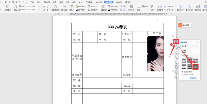The width and height of the screenshot is (207, 104).
Task: Open the 查看更多 see more link
Action: coord(193,78)
